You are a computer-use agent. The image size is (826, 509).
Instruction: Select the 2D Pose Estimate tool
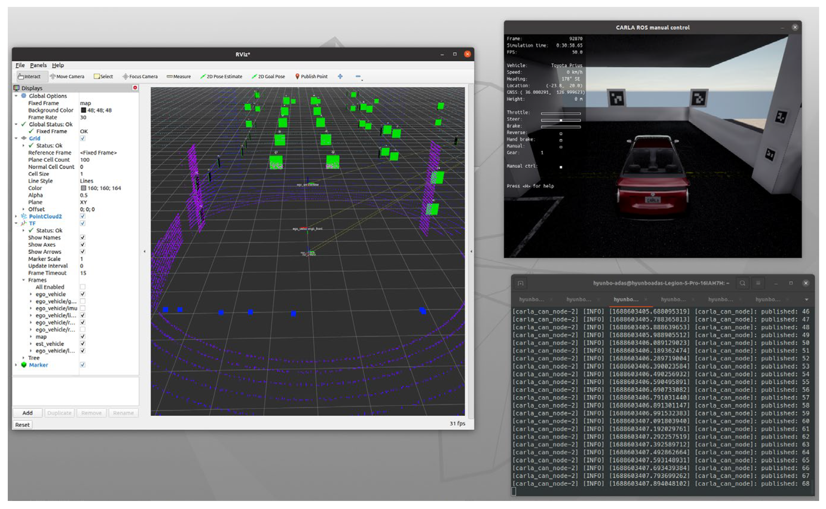[221, 77]
